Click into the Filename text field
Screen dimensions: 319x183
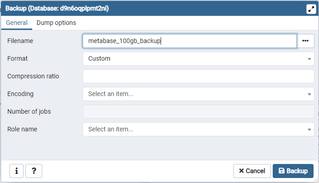click(x=190, y=41)
